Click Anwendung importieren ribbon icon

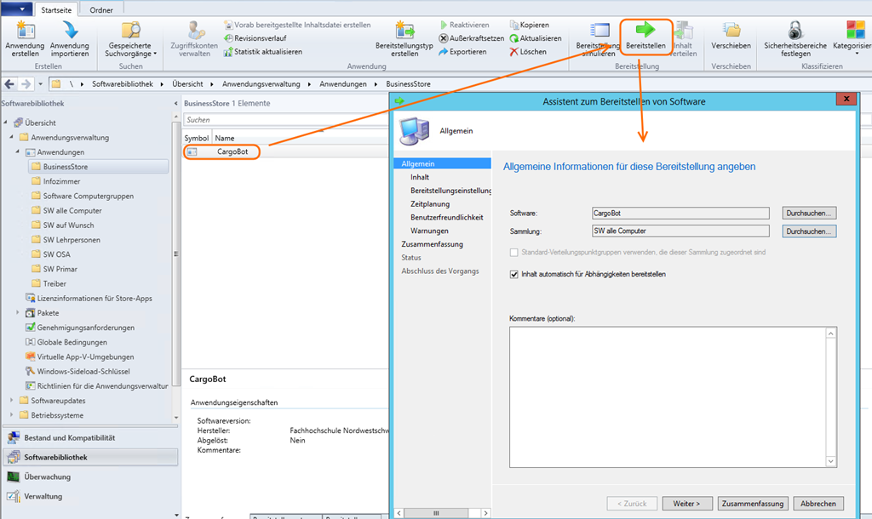69,38
